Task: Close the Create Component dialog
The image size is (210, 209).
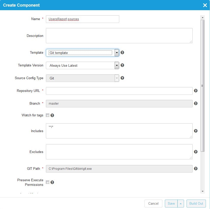Action: point(205,5)
